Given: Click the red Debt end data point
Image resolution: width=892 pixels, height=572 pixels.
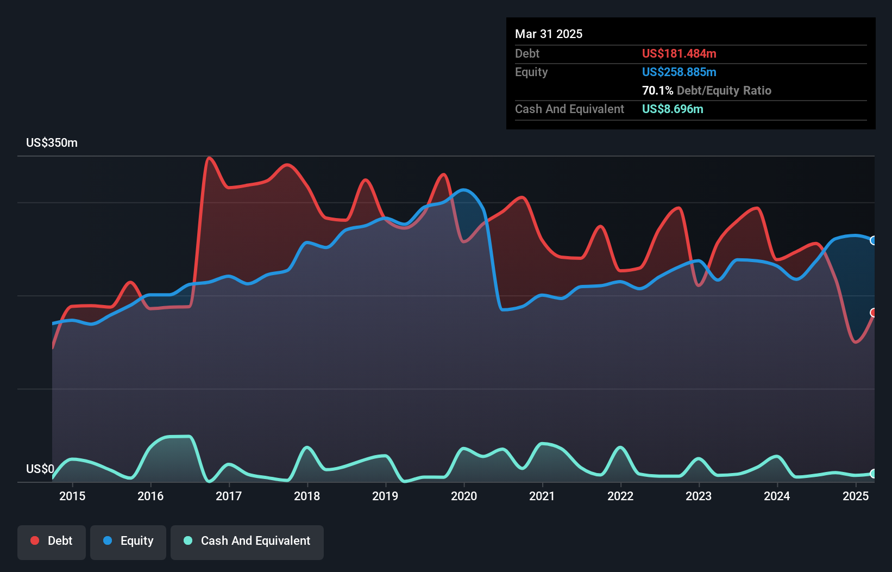Looking at the screenshot, I should tap(874, 313).
